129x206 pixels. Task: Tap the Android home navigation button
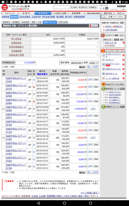64,203
